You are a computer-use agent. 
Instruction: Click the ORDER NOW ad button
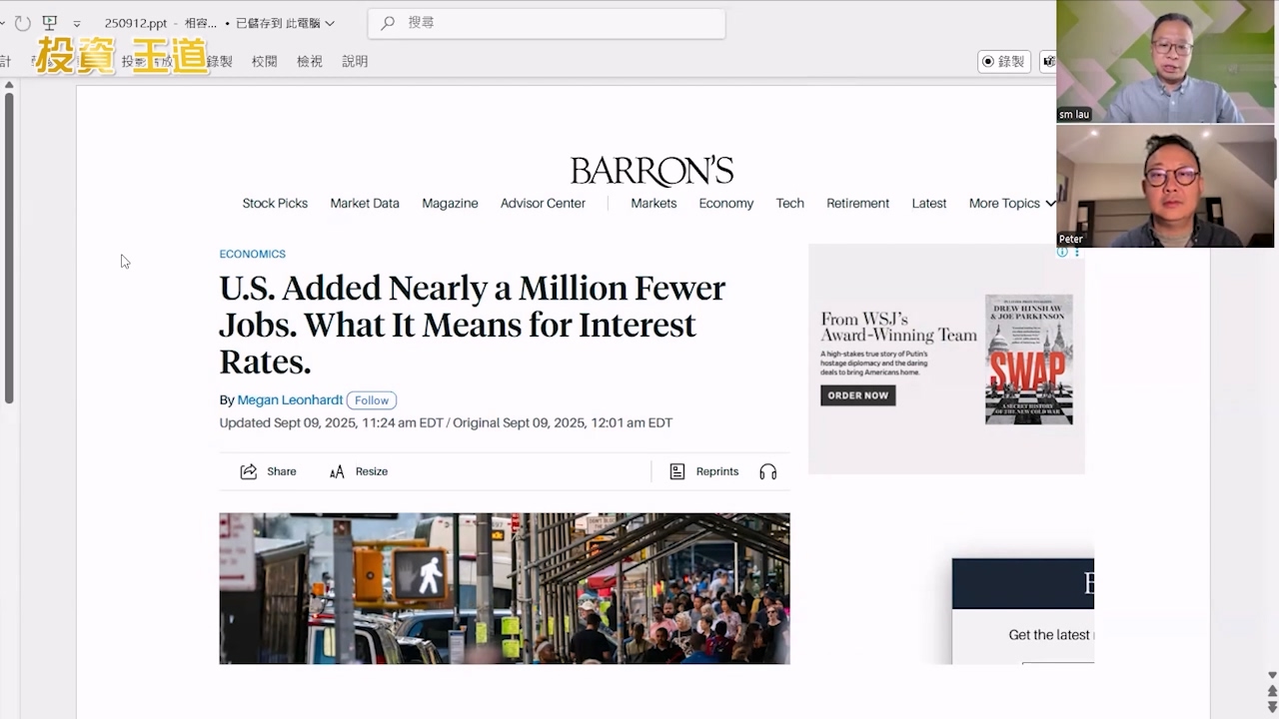coord(857,395)
